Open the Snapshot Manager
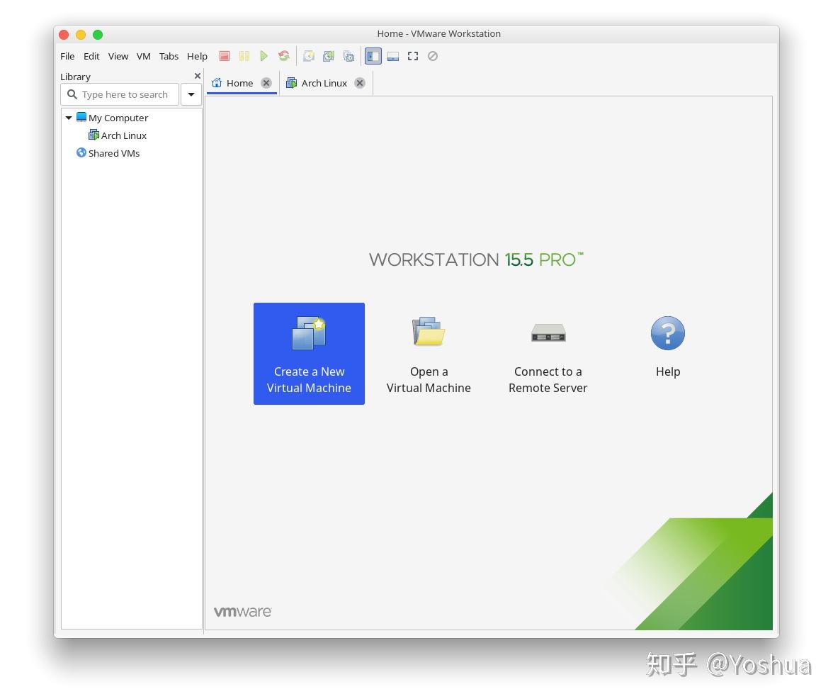833x699 pixels. tap(348, 56)
